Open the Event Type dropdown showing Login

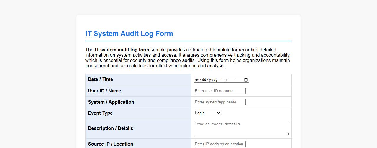pyautogui.click(x=207, y=113)
